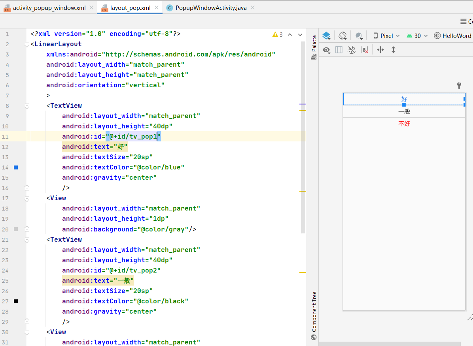The height and width of the screenshot is (346, 473).
Task: Click the warnings indicator showing 3
Action: coord(278,34)
